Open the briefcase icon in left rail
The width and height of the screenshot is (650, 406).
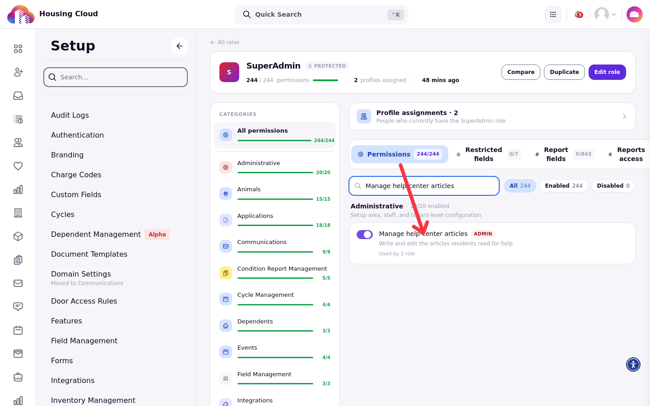pos(18,377)
